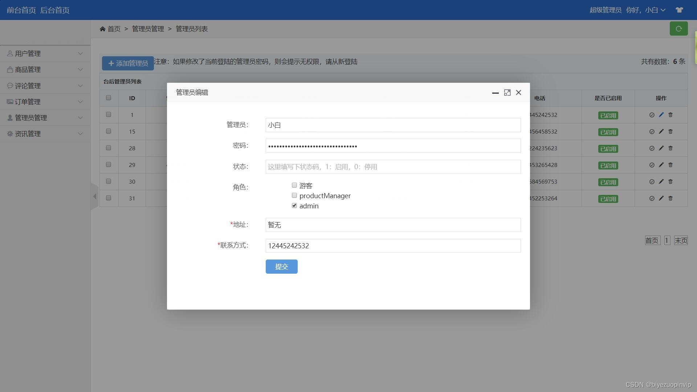Viewport: 697px width, 392px height.
Task: Click the delete trash icon for ID 1
Action: point(670,115)
